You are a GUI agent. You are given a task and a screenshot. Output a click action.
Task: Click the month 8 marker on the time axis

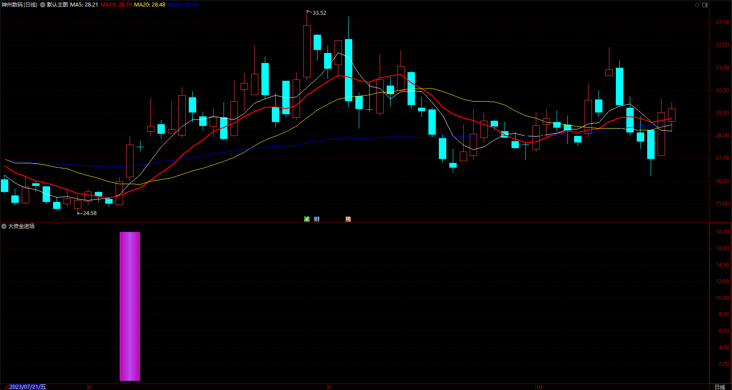tap(89, 387)
